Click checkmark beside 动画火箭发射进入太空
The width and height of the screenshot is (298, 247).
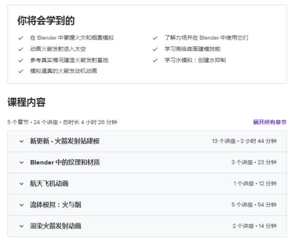click(21, 49)
